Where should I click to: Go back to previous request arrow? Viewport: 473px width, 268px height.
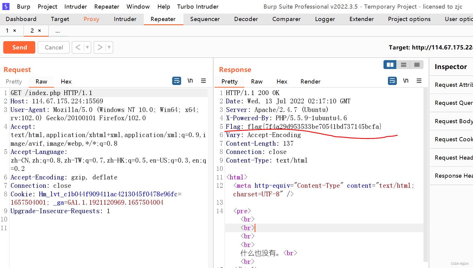78,47
